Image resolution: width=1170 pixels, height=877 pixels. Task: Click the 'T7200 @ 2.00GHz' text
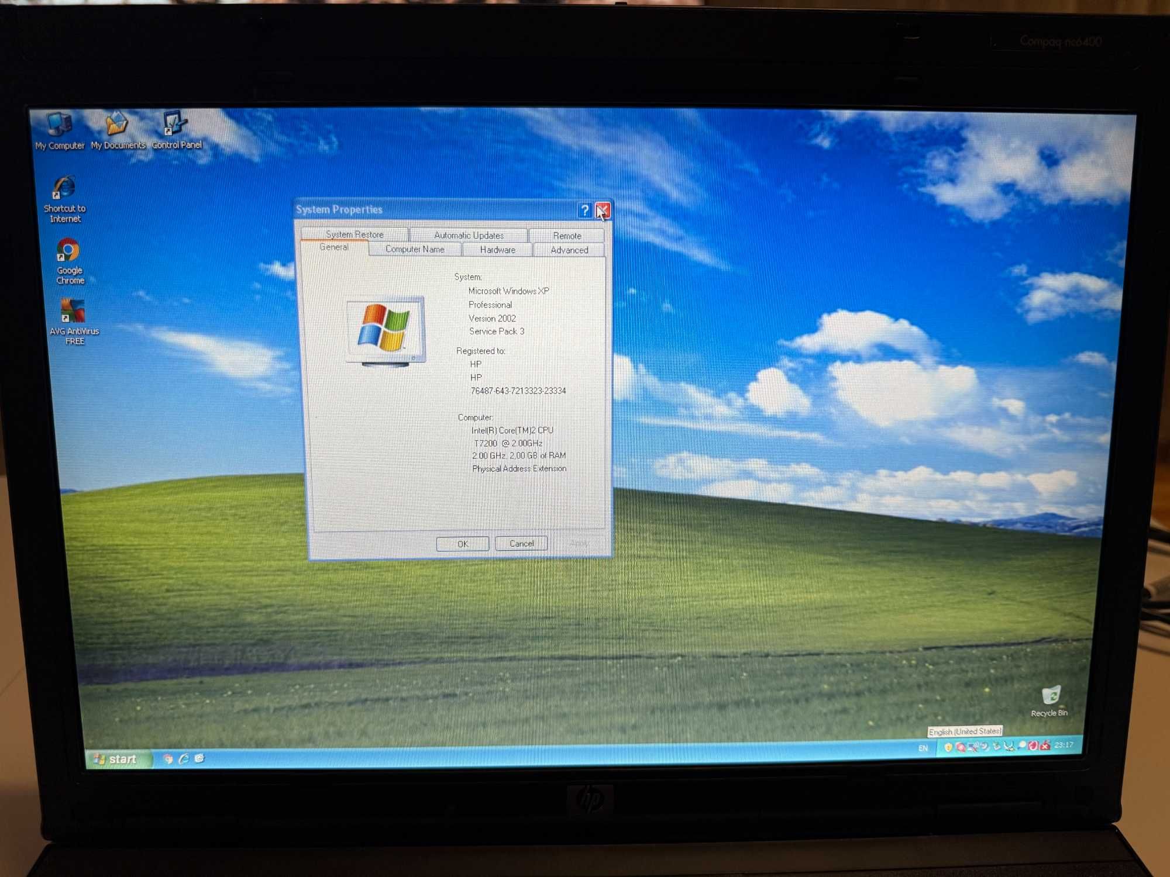click(x=508, y=443)
